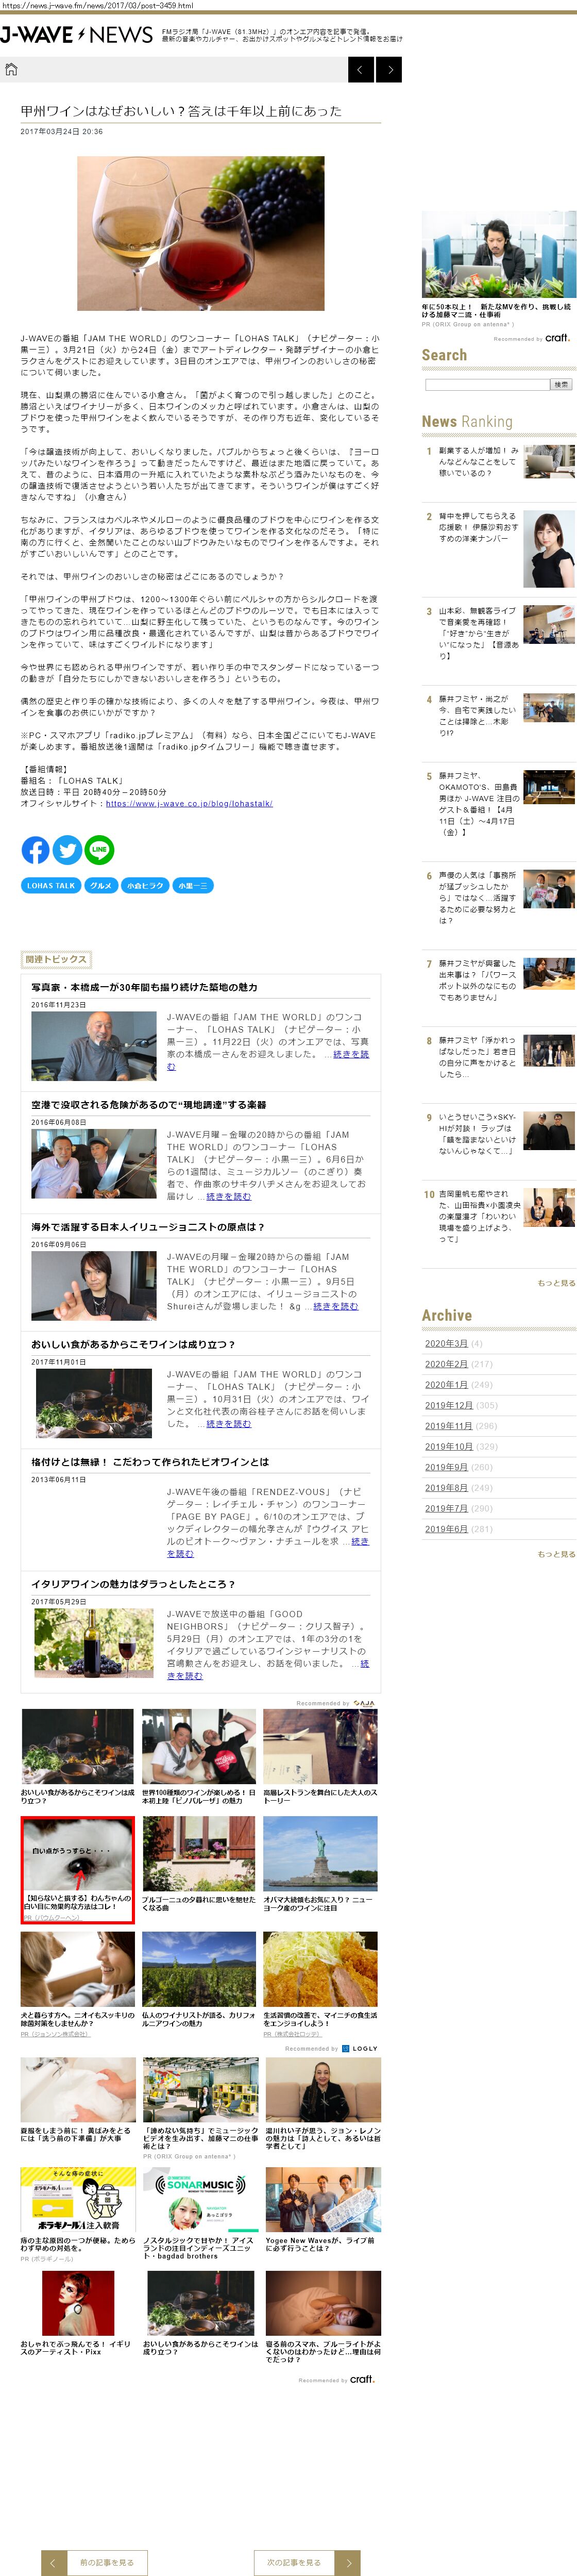Open the 築地の魅力 related article title

pyautogui.click(x=144, y=987)
